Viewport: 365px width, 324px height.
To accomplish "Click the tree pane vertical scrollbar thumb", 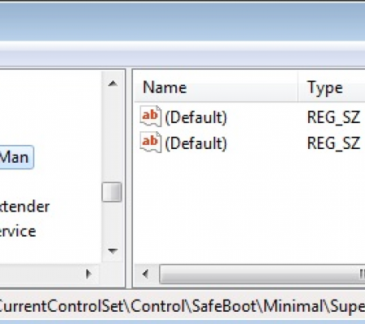I will pyautogui.click(x=112, y=192).
